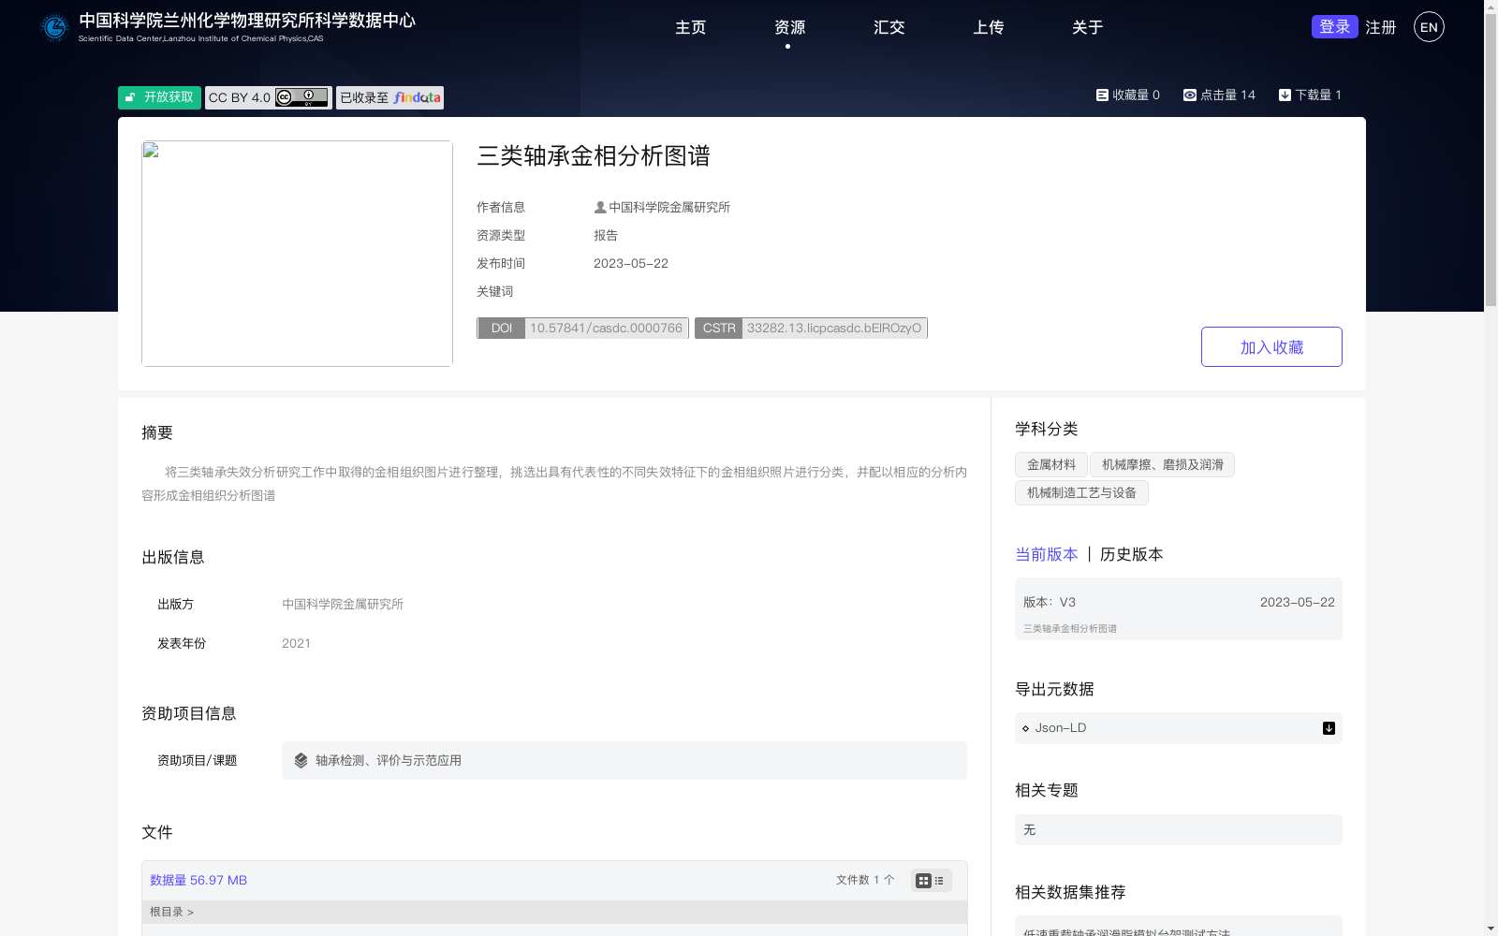This screenshot has height=936, width=1498.
Task: Click the 文件数 1 个 text
Action: (x=865, y=880)
